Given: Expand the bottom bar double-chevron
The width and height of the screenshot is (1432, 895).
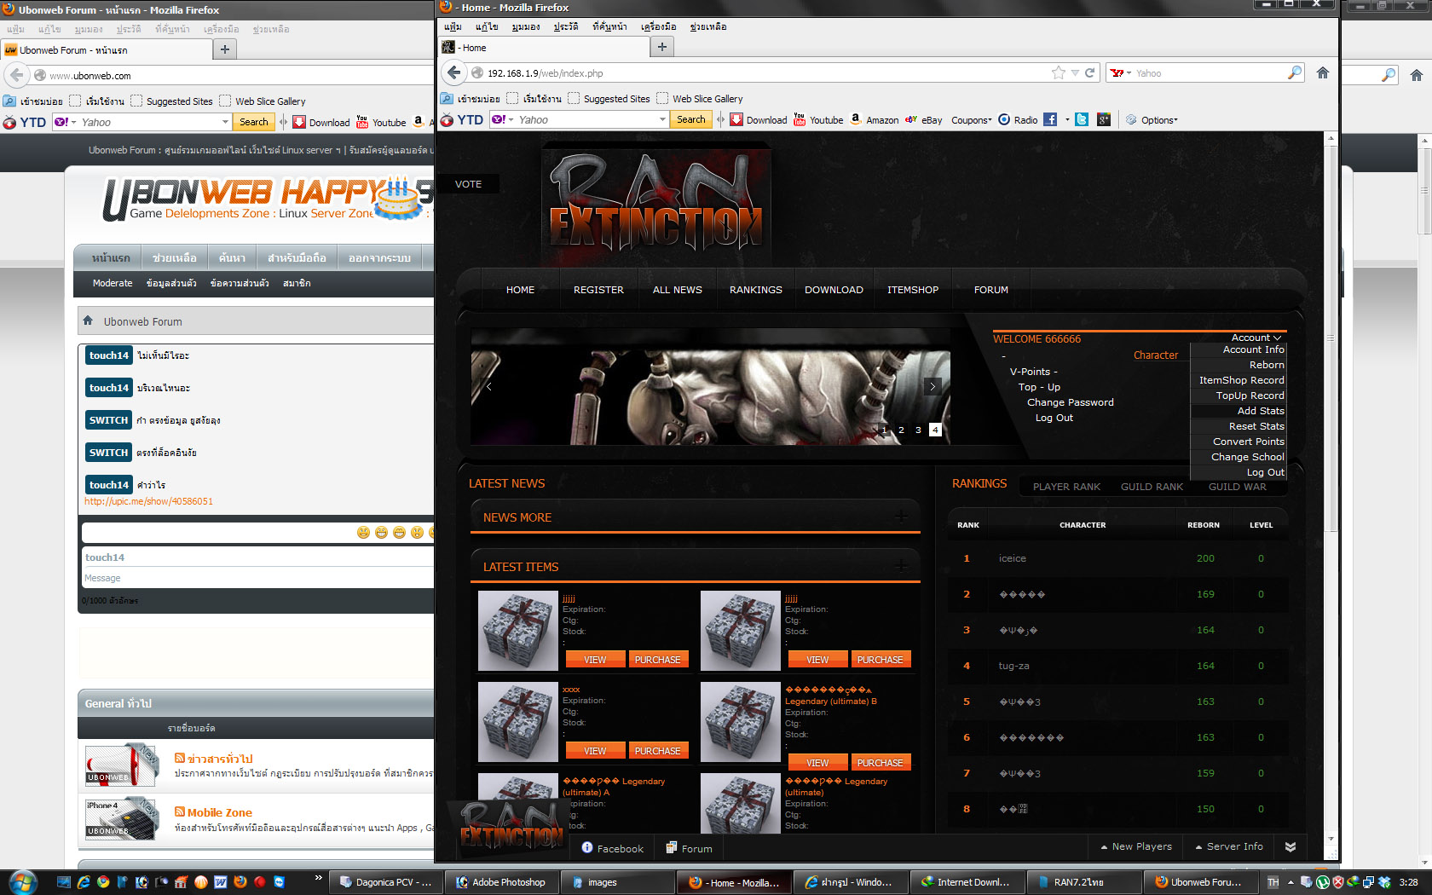Looking at the screenshot, I should [1291, 846].
